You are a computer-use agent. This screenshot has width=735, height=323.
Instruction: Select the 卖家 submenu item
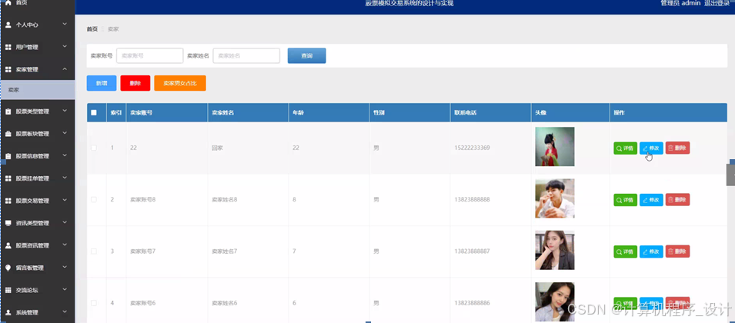pyautogui.click(x=38, y=90)
